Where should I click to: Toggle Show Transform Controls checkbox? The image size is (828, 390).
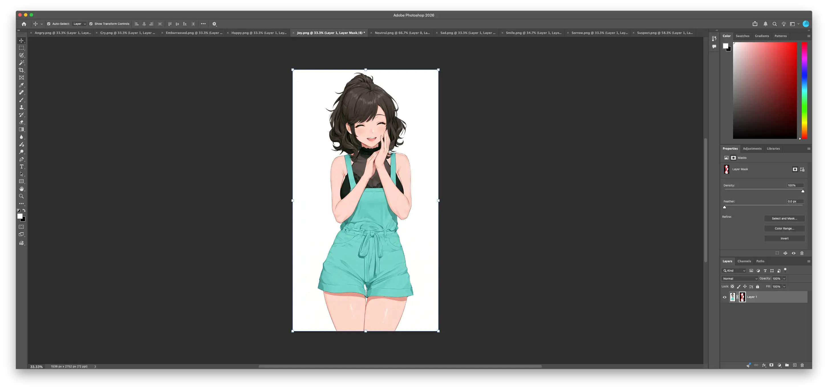[91, 24]
